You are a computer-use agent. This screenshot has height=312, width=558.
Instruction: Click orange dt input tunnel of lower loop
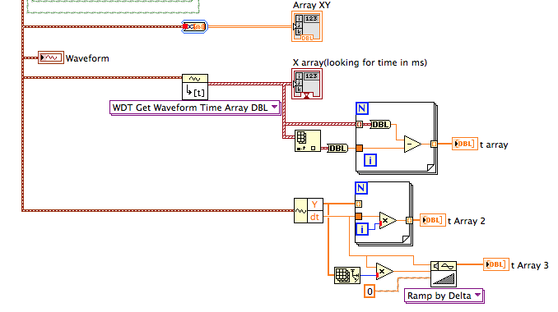[358, 216]
